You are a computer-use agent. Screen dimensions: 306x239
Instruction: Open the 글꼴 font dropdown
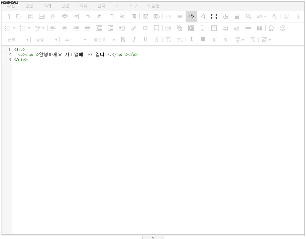click(46, 40)
